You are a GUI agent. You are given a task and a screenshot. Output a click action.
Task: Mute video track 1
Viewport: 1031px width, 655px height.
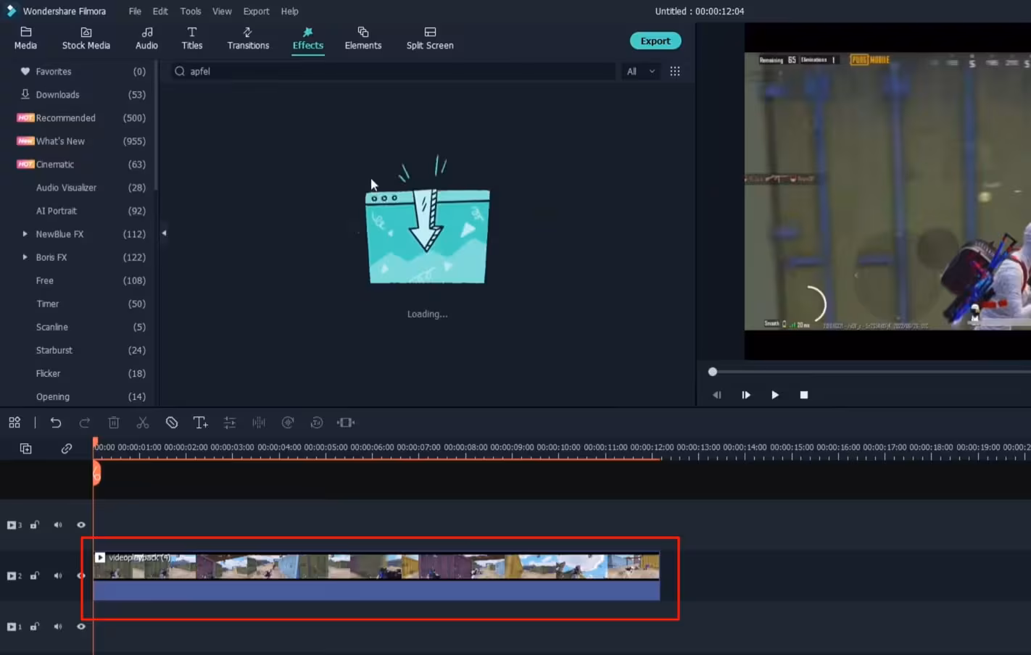pos(58,626)
